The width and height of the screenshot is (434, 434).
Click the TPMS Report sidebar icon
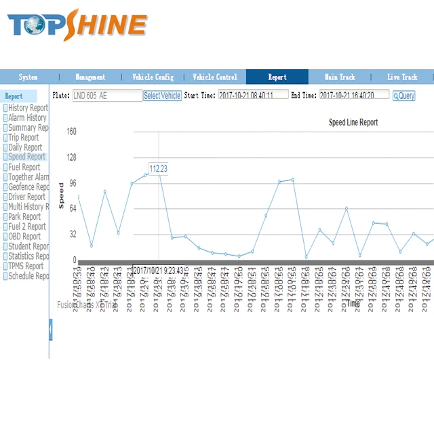[x=5, y=267]
